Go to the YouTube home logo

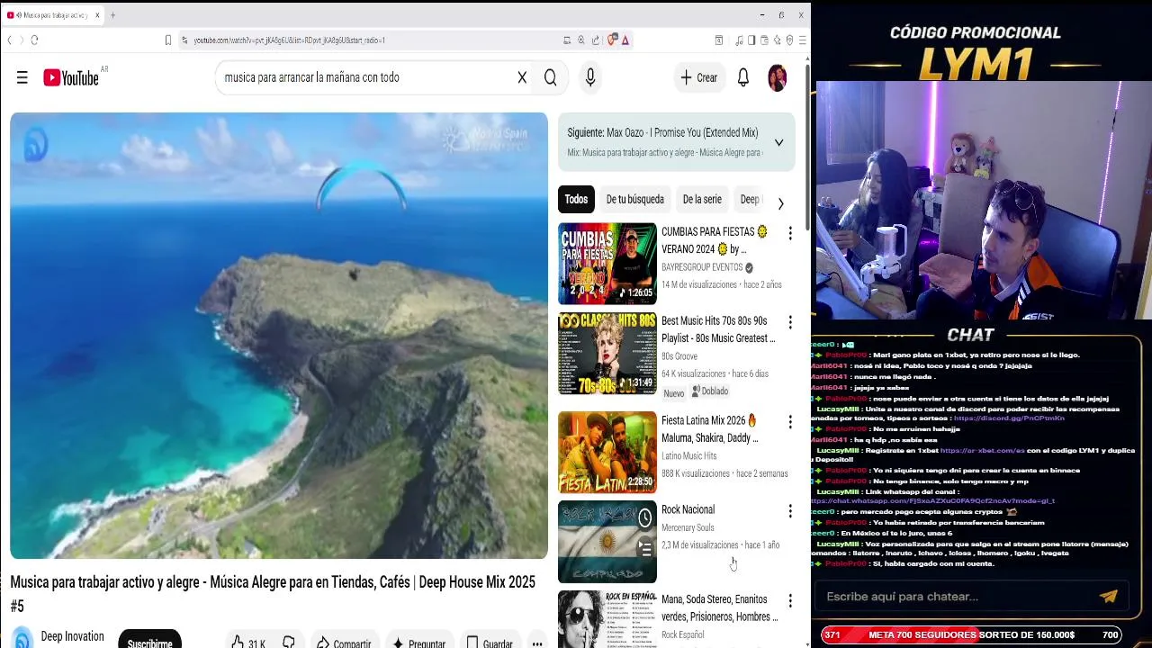click(x=72, y=78)
